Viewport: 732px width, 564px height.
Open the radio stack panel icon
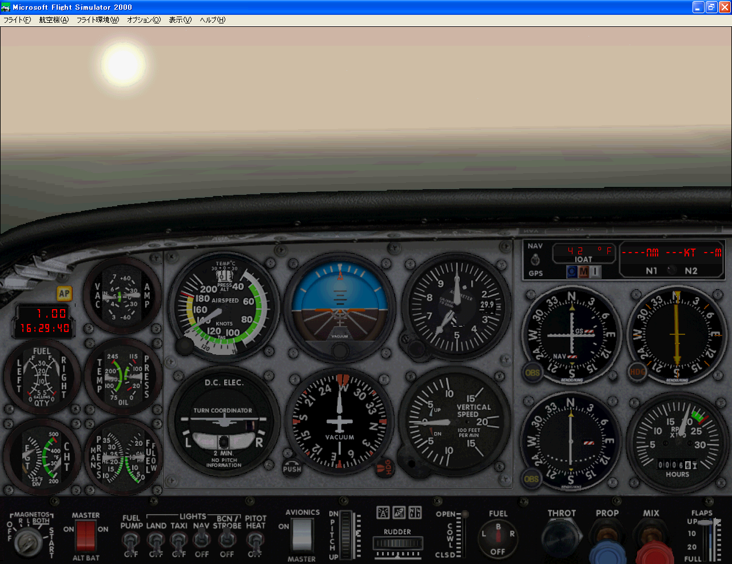point(415,513)
